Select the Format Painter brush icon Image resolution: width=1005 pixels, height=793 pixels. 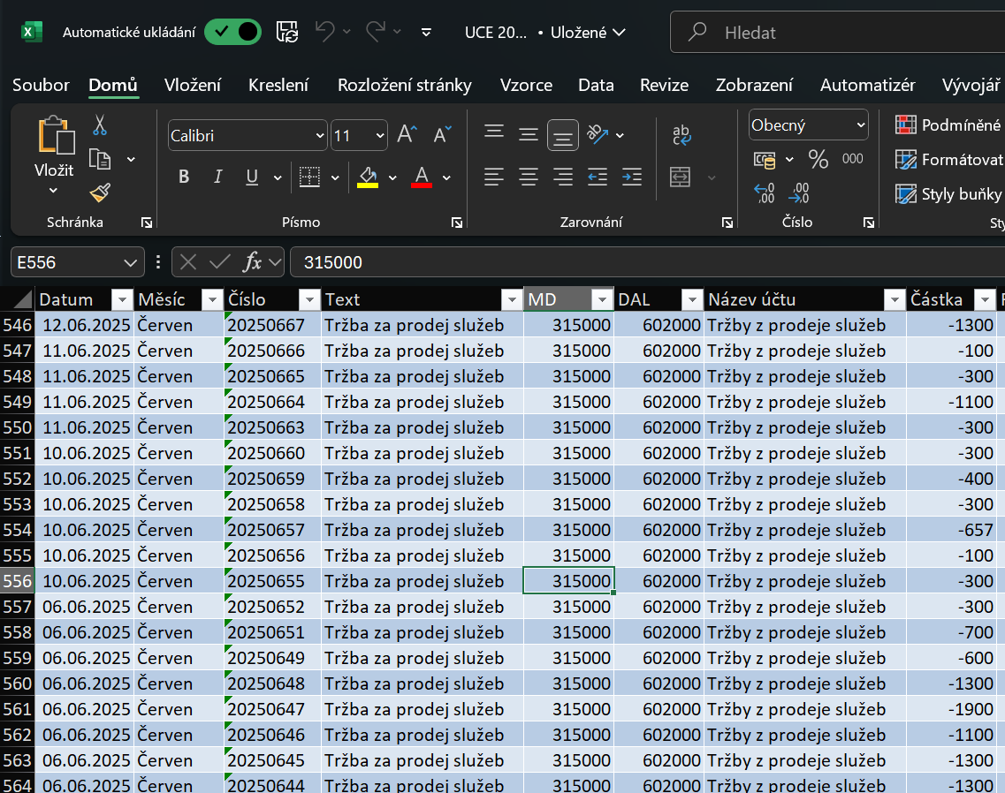[100, 193]
